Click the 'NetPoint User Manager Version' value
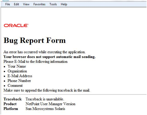 pos(50,104)
